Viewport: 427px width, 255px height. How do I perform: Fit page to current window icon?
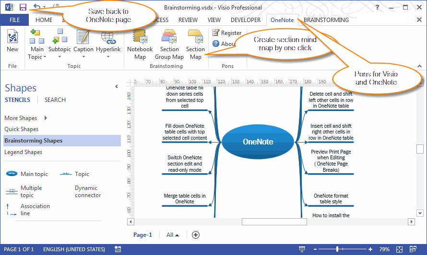[x=399, y=249]
